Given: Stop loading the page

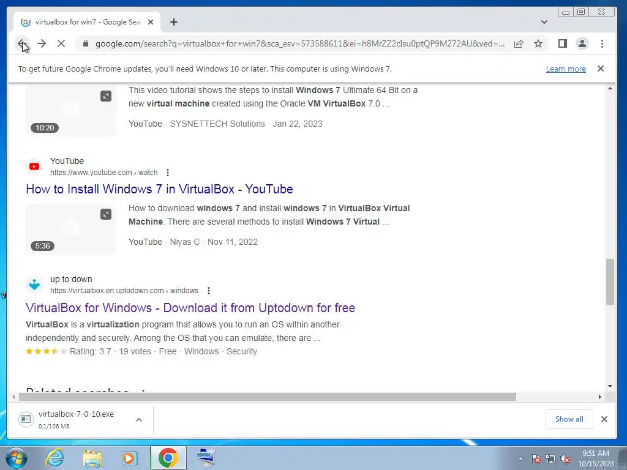Looking at the screenshot, I should click(x=61, y=43).
